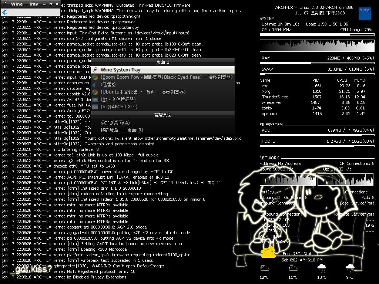Click the forecast icon above 12°C

tap(265, 268)
